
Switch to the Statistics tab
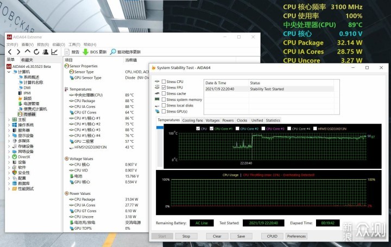point(273,120)
